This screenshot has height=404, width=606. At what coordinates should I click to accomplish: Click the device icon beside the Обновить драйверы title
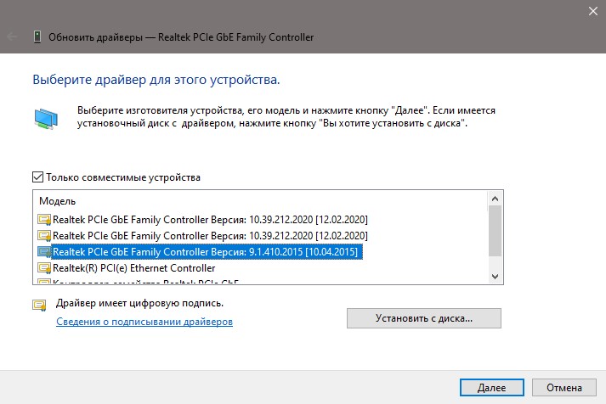tap(37, 37)
